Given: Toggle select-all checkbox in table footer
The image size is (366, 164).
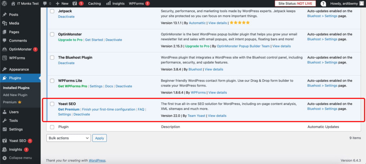Looking at the screenshot, I should [x=52, y=127].
